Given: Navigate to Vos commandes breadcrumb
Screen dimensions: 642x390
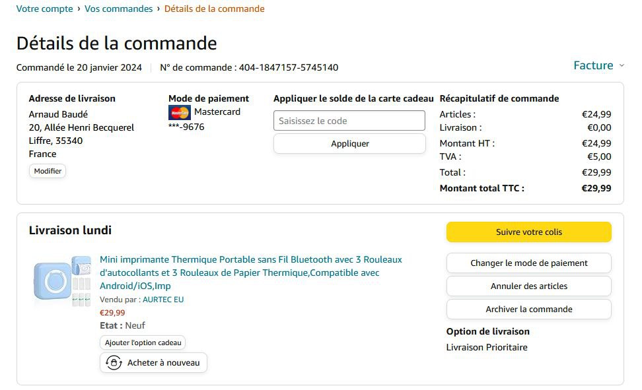Looking at the screenshot, I should point(119,9).
